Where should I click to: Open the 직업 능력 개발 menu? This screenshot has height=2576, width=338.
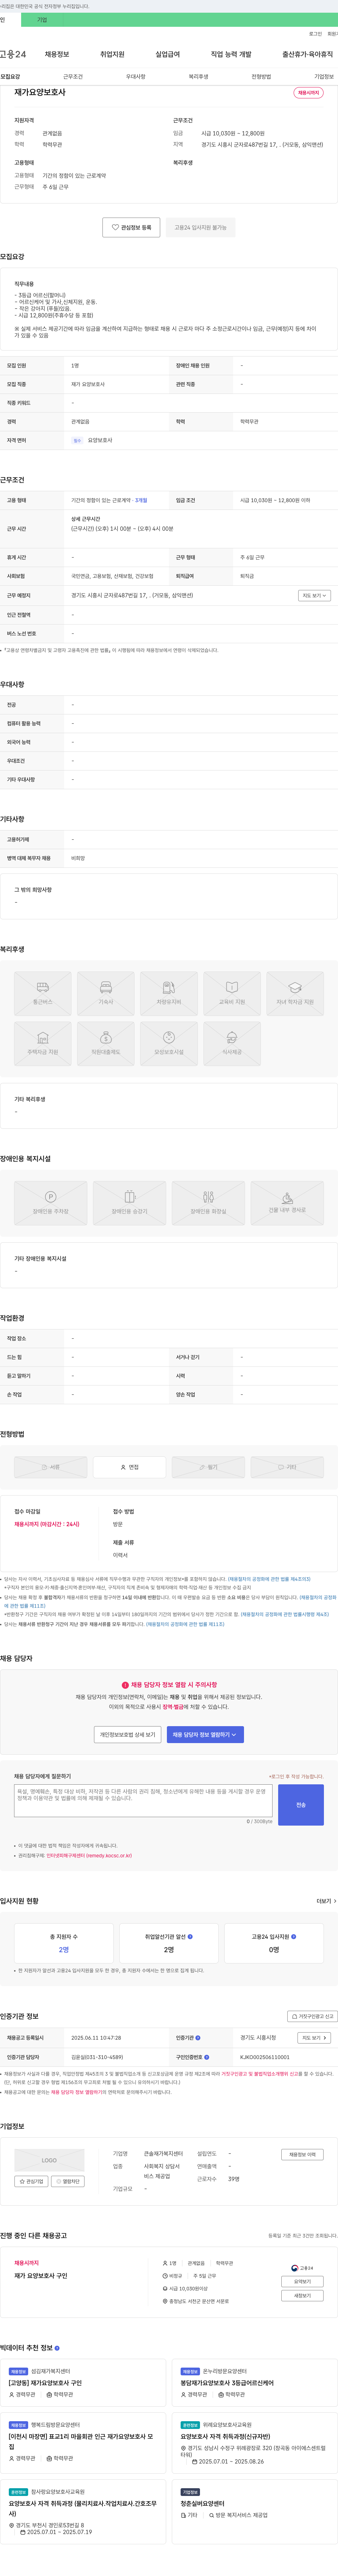(231, 54)
